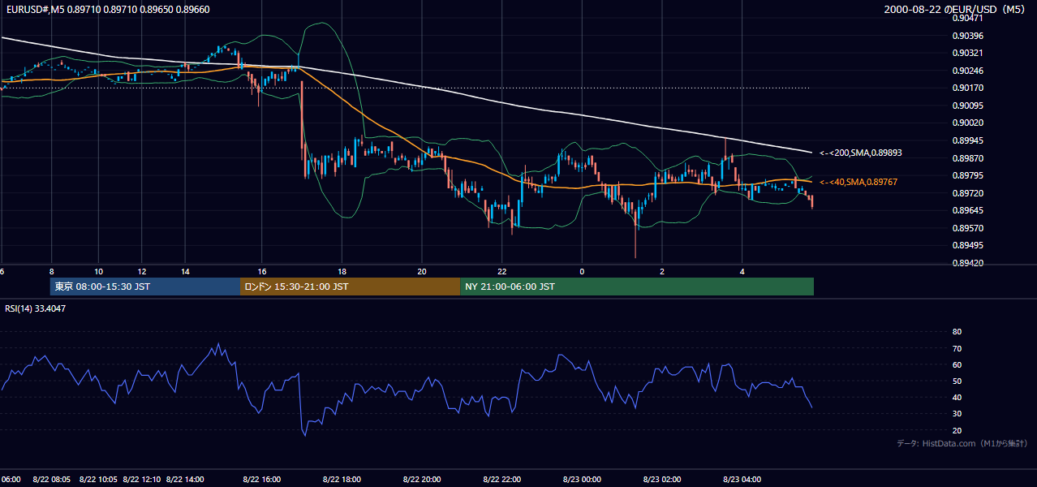1037x487 pixels.
Task: Click the last red candle at chart's right edge
Action: pyautogui.click(x=811, y=201)
